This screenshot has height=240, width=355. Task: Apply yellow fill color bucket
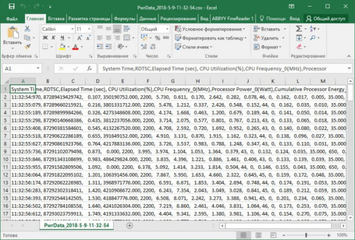[x=62, y=47]
